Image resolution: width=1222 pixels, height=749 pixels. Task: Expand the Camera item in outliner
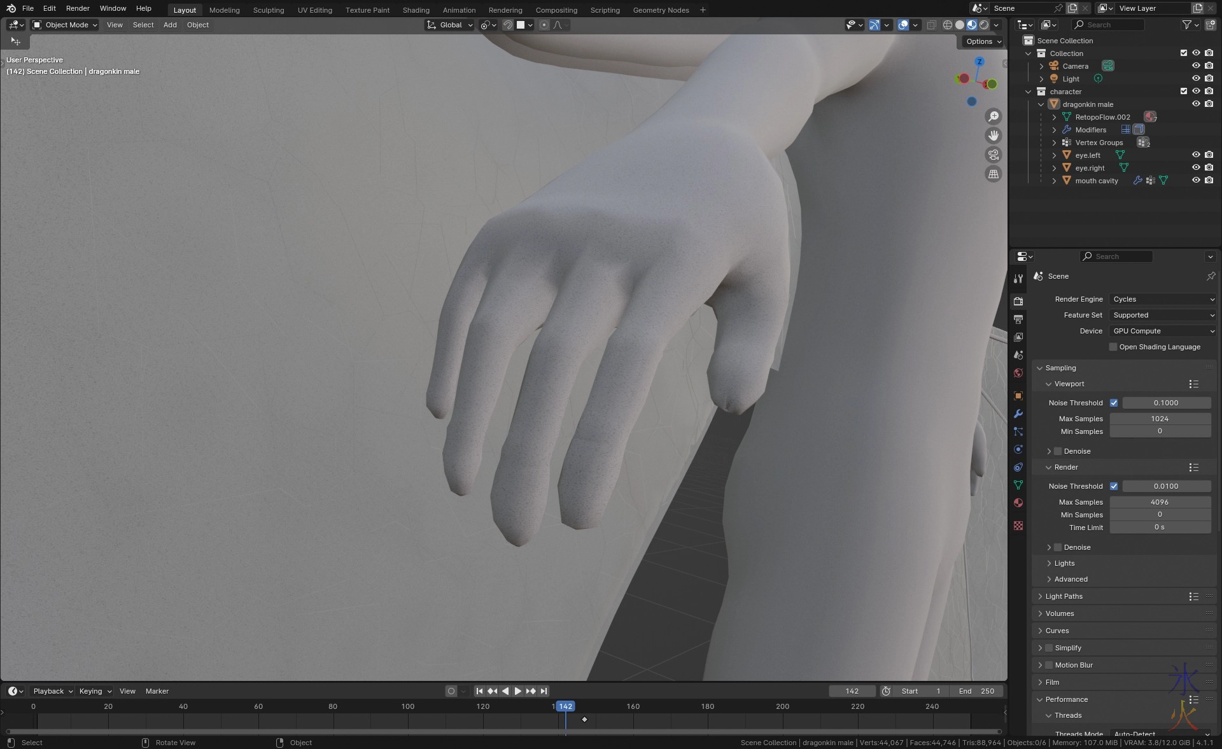pos(1042,66)
